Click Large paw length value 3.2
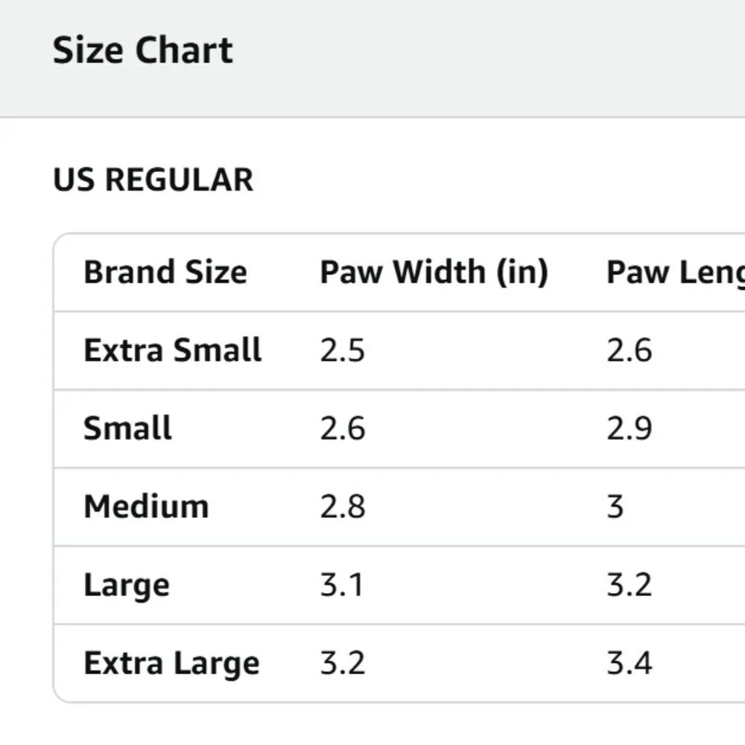This screenshot has width=745, height=745. [630, 585]
